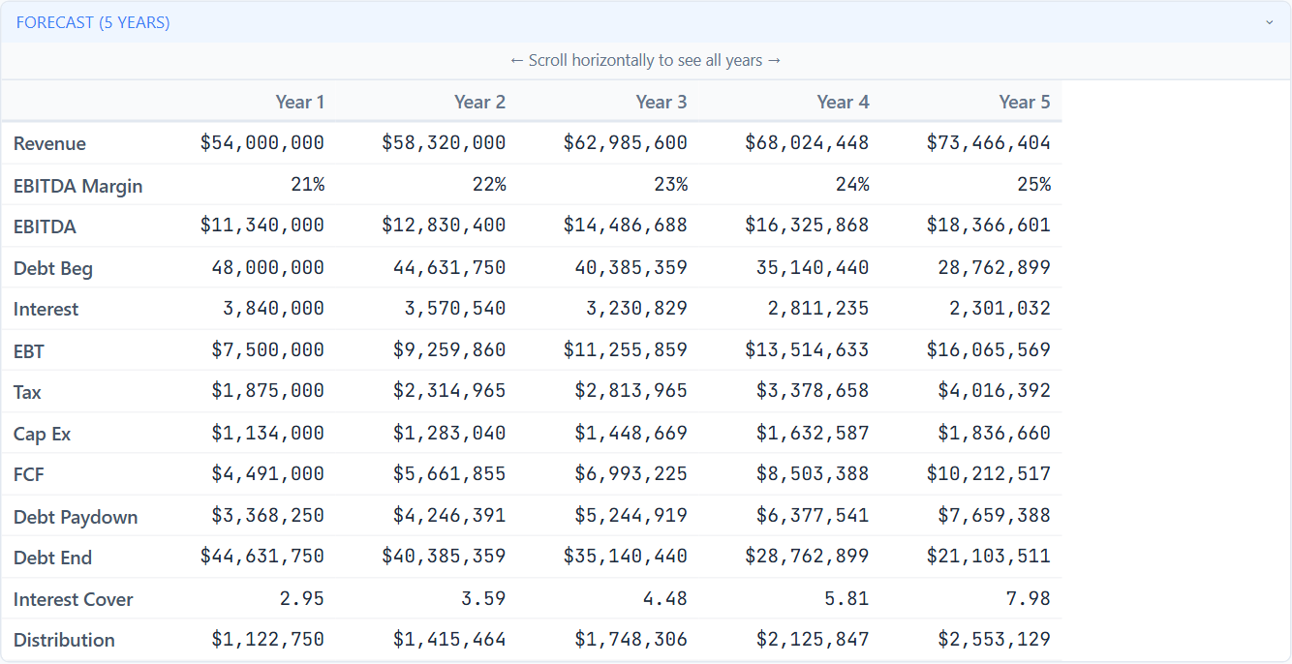Screen dimensions: 1292x664
Task: Click Tax value $2,813,965
Action: pos(631,391)
